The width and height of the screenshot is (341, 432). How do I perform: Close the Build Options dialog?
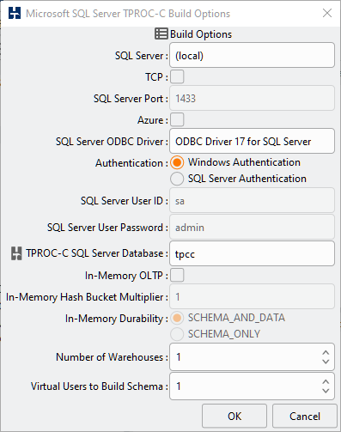(x=327, y=13)
